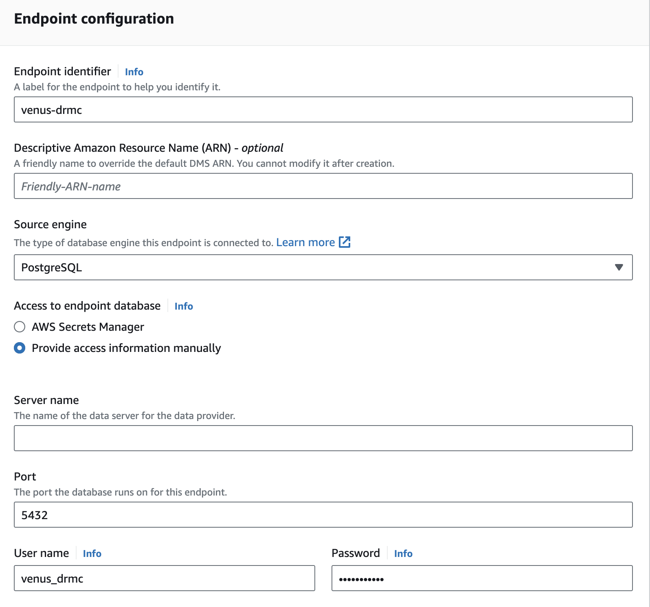Click the Learn more link
The width and height of the screenshot is (650, 607).
pyautogui.click(x=305, y=242)
